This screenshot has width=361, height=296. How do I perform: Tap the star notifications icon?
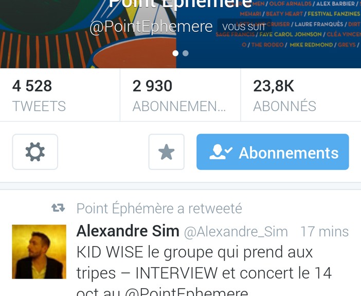(x=167, y=152)
